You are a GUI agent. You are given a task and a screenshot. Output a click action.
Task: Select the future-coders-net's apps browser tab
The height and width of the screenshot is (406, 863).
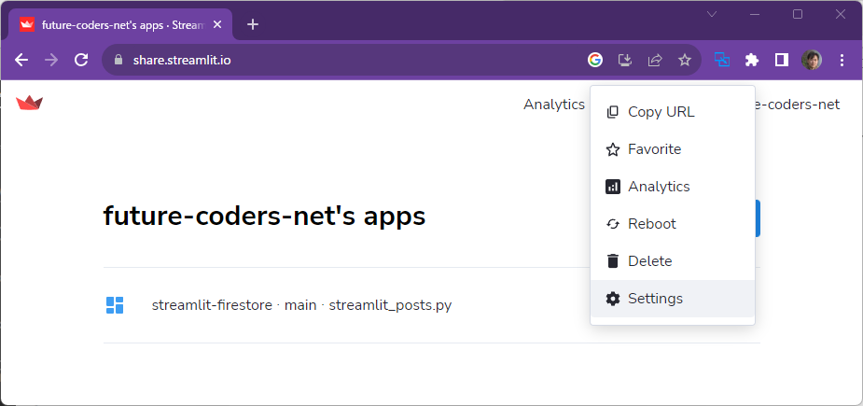120,25
